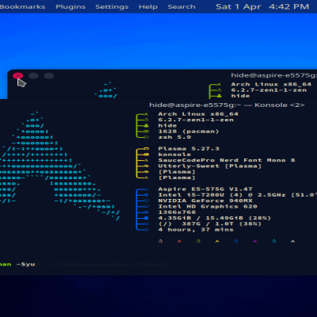
Task: Click theme icon beside Utterly-Sweet [Plasma]
Action: coord(146,166)
